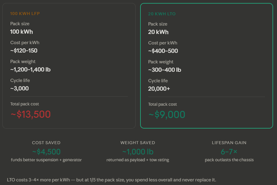Click the 100 KWH LFP card heading
This screenshot has height=185, width=277.
[x=25, y=14]
